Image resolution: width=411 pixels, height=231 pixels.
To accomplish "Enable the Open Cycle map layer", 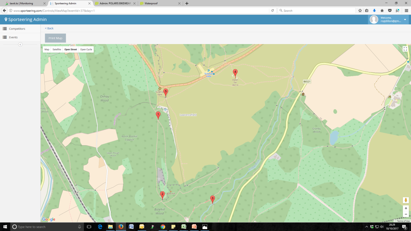I will pos(86,49).
